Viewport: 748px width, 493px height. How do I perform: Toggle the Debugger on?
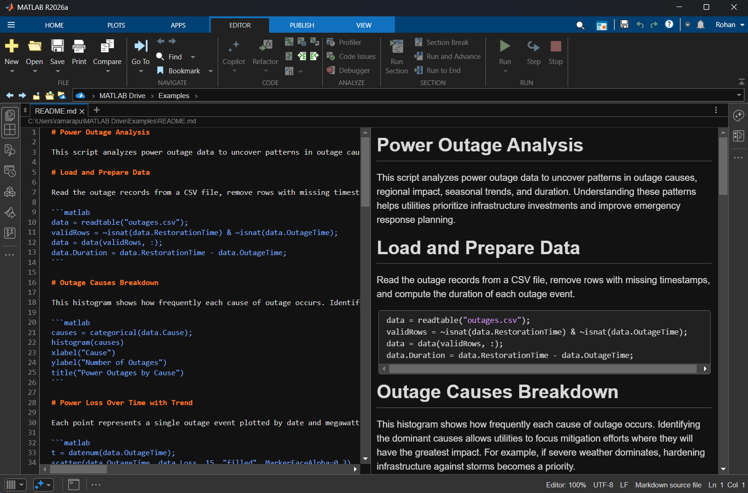[350, 70]
